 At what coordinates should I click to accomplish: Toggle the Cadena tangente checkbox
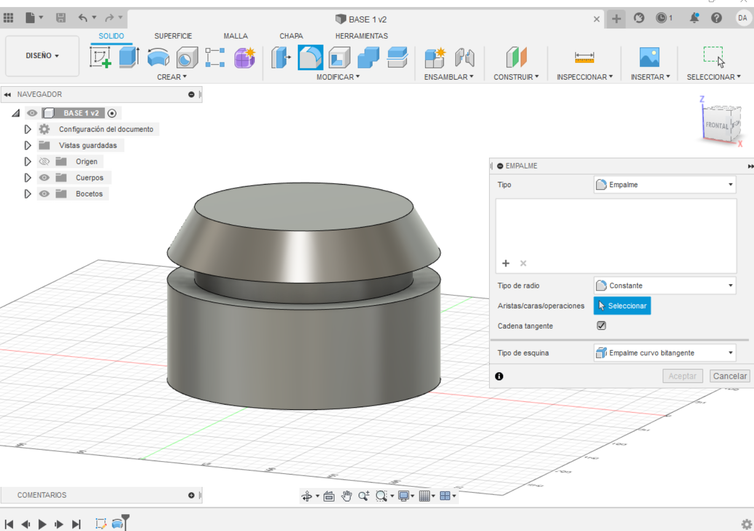[602, 325]
